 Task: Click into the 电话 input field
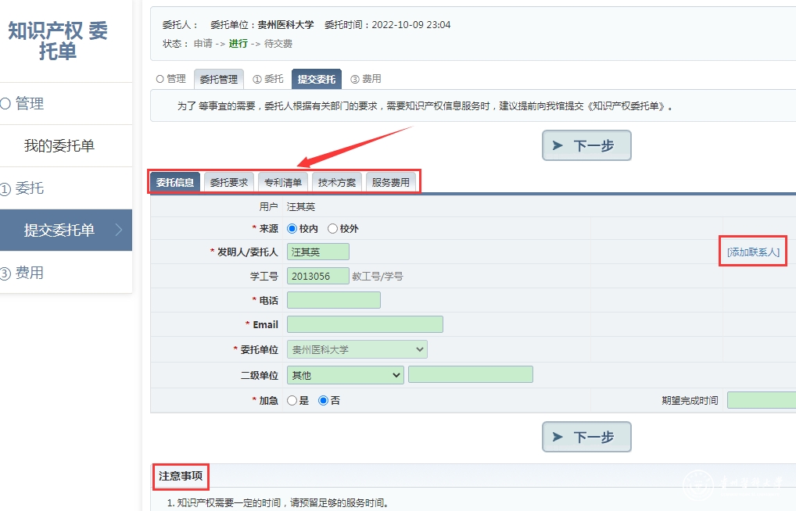[x=333, y=300]
